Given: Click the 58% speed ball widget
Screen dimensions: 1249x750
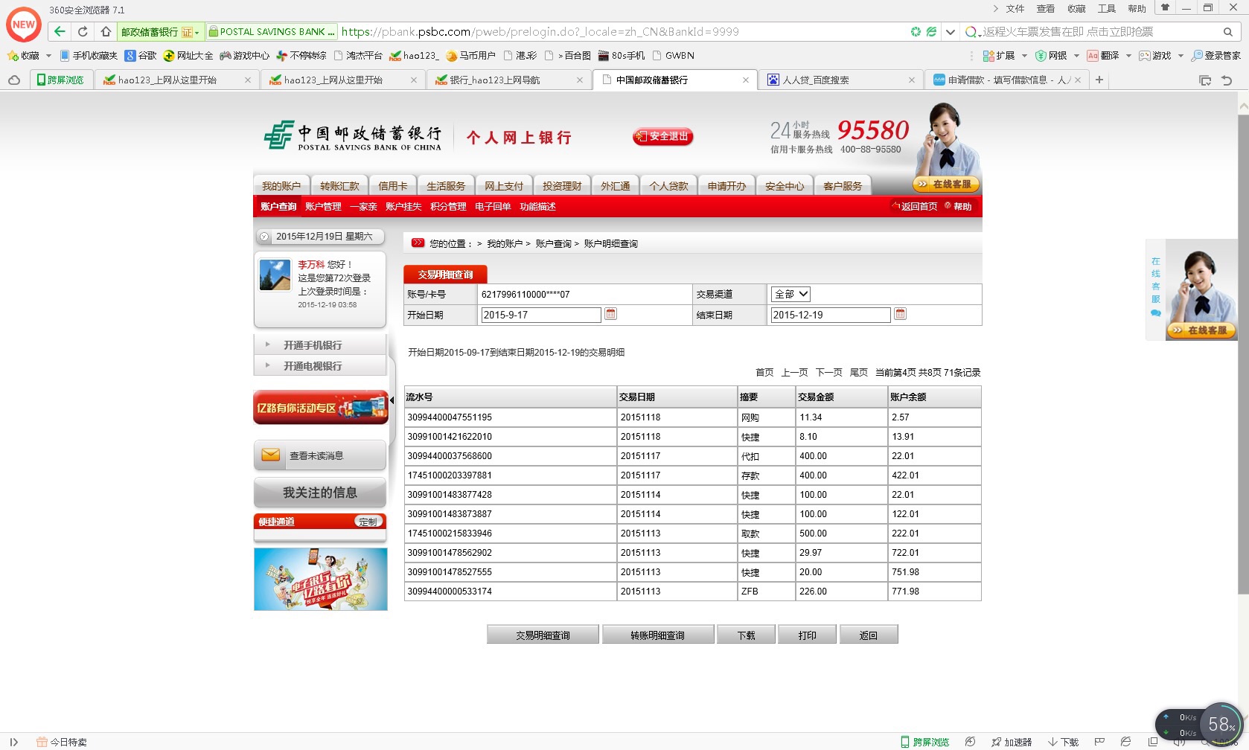Looking at the screenshot, I should click(x=1221, y=724).
